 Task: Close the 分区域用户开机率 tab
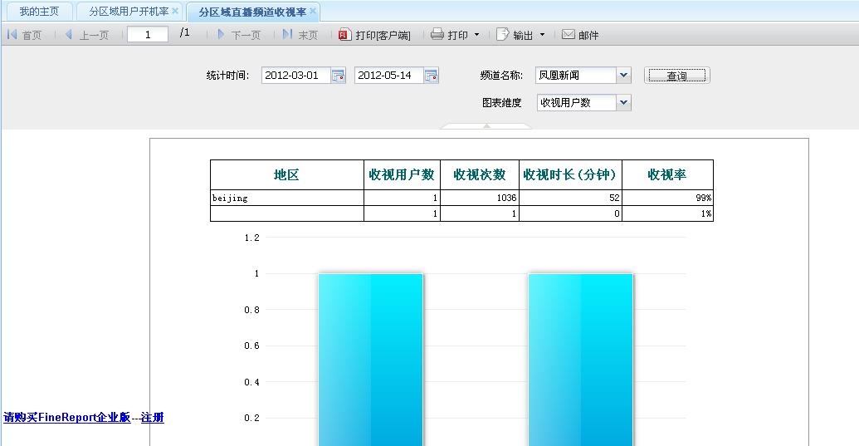[175, 11]
